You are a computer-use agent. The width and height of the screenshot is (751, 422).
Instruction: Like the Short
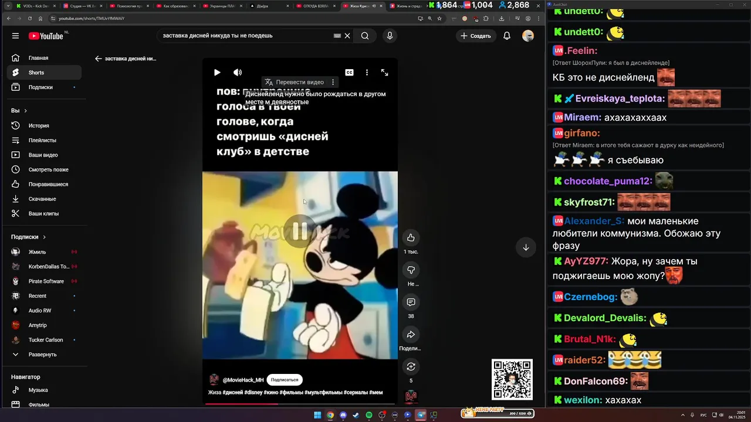pos(411,237)
